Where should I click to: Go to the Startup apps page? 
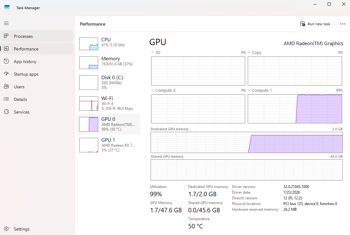tap(37, 74)
